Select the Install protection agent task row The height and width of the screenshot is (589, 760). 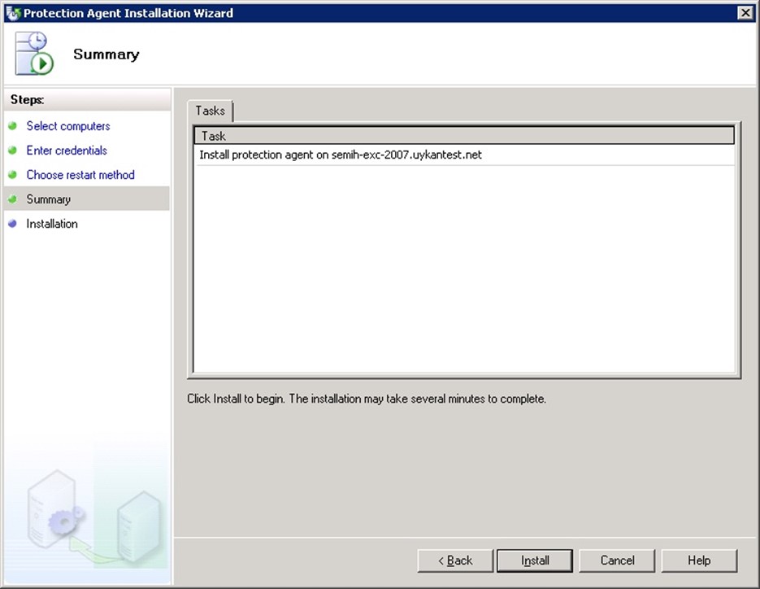341,155
